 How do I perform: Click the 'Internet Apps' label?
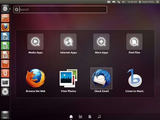[68, 53]
